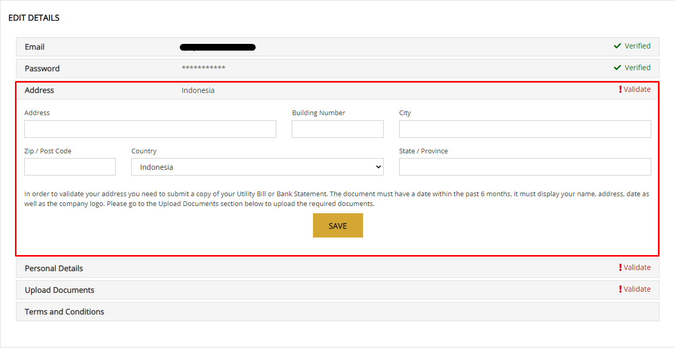Click the green checkmark beside Password Verified

click(x=617, y=68)
